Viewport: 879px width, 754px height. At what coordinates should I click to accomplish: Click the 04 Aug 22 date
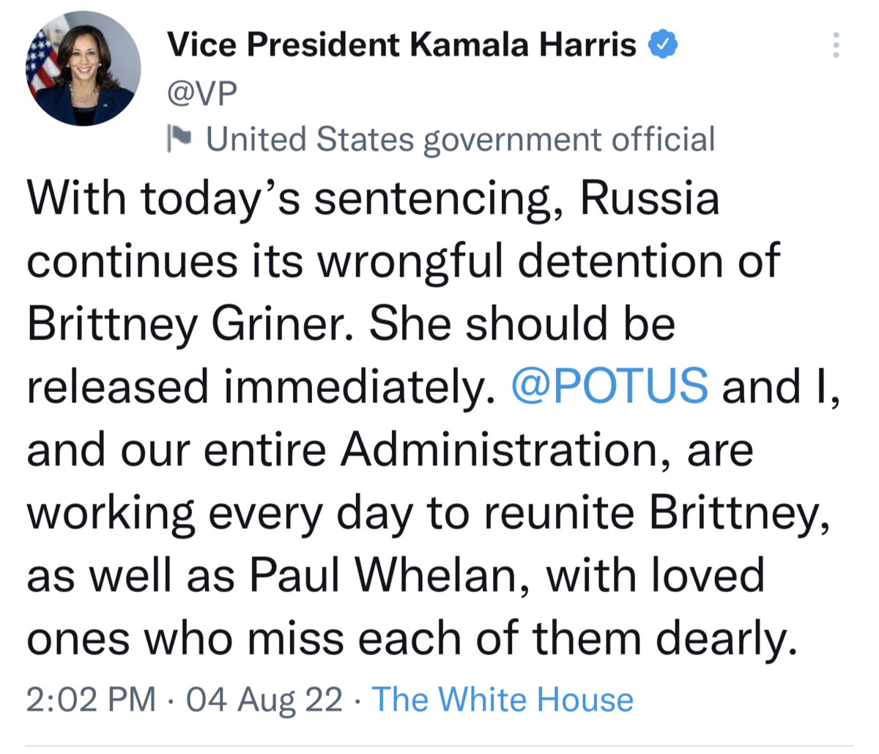(x=264, y=699)
